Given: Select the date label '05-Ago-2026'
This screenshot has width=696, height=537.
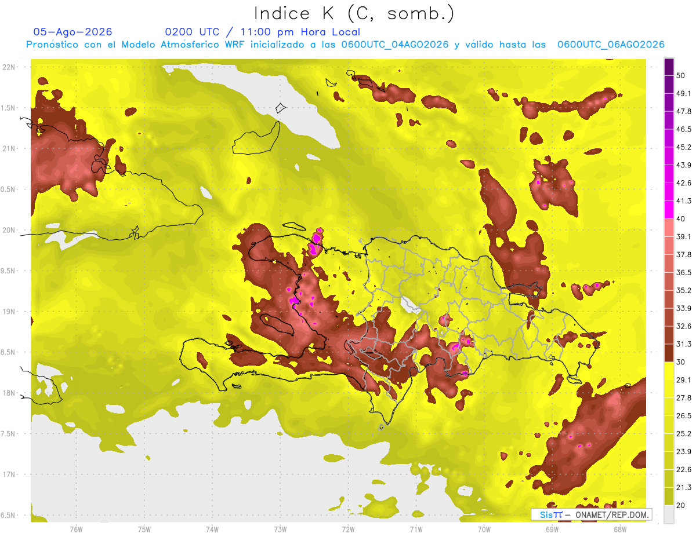Looking at the screenshot, I should (x=73, y=32).
